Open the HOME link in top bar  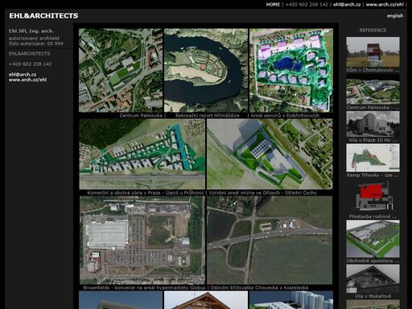click(273, 5)
